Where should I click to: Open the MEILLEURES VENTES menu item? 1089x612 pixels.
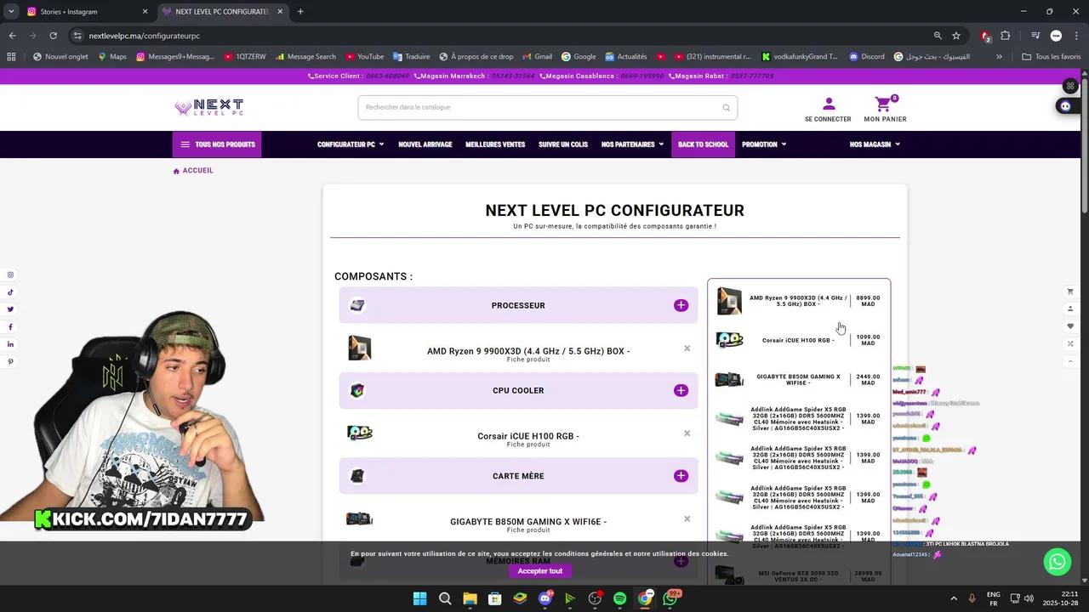(495, 144)
